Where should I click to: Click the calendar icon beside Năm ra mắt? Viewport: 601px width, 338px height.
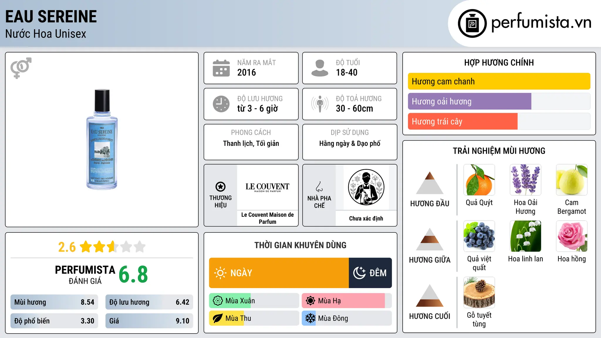click(221, 68)
